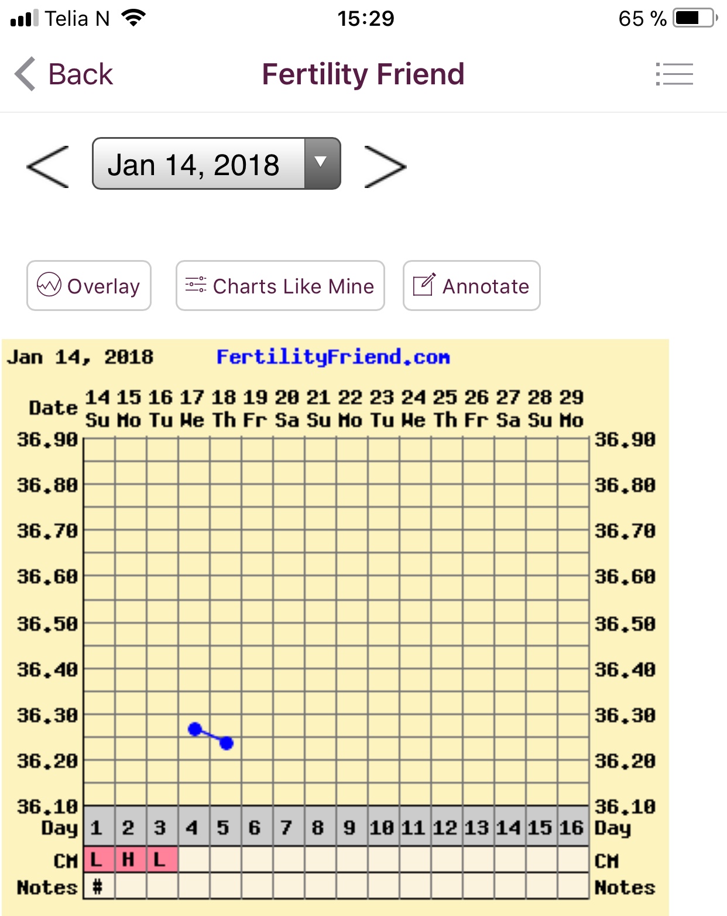Select the temperature point on cycle day 5
The width and height of the screenshot is (727, 916).
click(x=227, y=743)
